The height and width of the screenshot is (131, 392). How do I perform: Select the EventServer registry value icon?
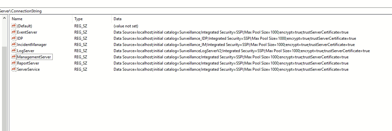(x=14, y=32)
